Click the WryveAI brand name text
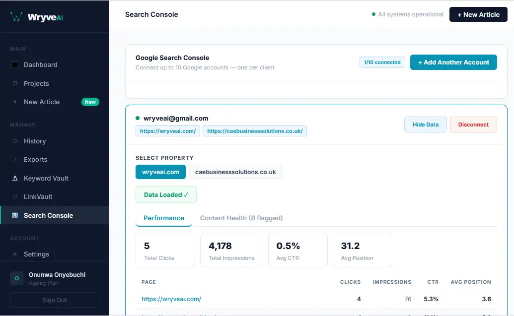 (45, 17)
